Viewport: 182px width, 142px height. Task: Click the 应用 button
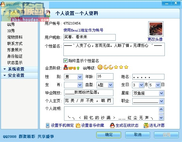click(166, 135)
